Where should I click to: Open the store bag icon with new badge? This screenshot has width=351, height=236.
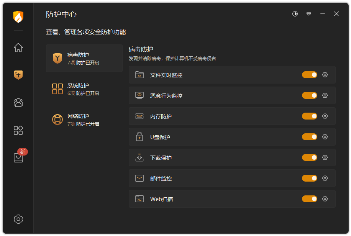(x=18, y=157)
